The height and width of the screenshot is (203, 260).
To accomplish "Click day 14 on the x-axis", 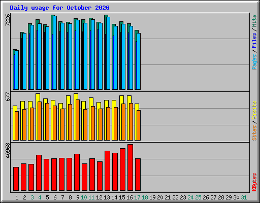I will [114, 197].
